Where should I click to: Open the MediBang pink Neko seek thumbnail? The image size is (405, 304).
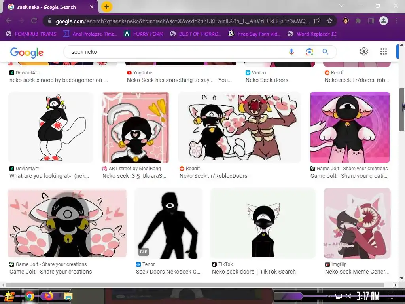pos(136,127)
